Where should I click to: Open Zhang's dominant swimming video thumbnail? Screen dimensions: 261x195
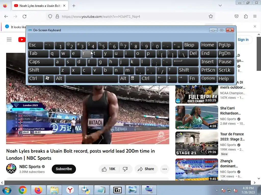[x=197, y=169]
